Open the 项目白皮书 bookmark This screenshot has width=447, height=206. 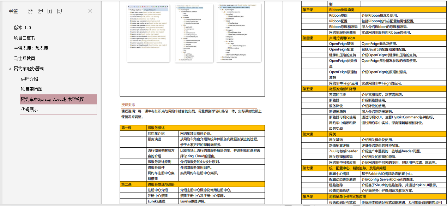[24, 38]
